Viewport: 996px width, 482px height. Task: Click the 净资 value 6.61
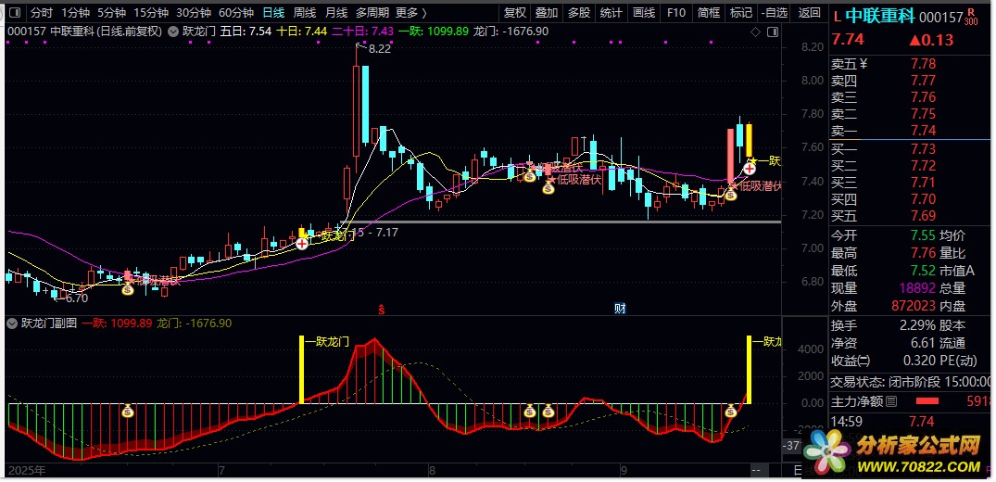pos(923,343)
